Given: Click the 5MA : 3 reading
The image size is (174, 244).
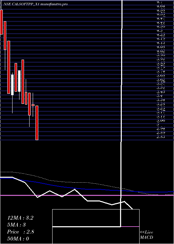Looking at the screenshot, I should 16,225.
